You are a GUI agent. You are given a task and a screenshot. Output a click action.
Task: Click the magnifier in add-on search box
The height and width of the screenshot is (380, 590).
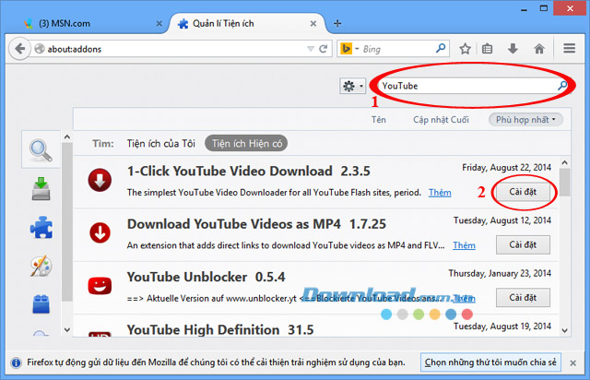click(x=562, y=86)
